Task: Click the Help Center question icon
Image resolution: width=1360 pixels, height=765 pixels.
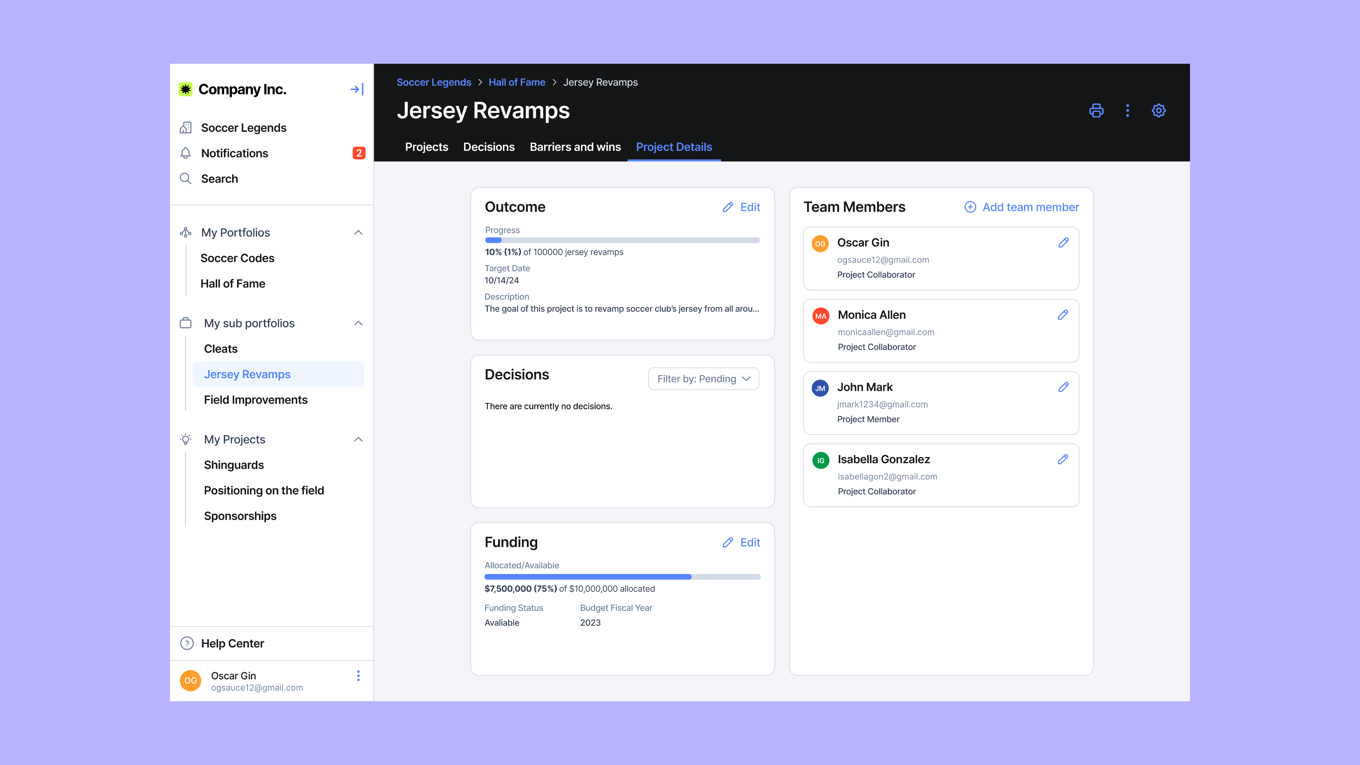Action: coord(187,643)
